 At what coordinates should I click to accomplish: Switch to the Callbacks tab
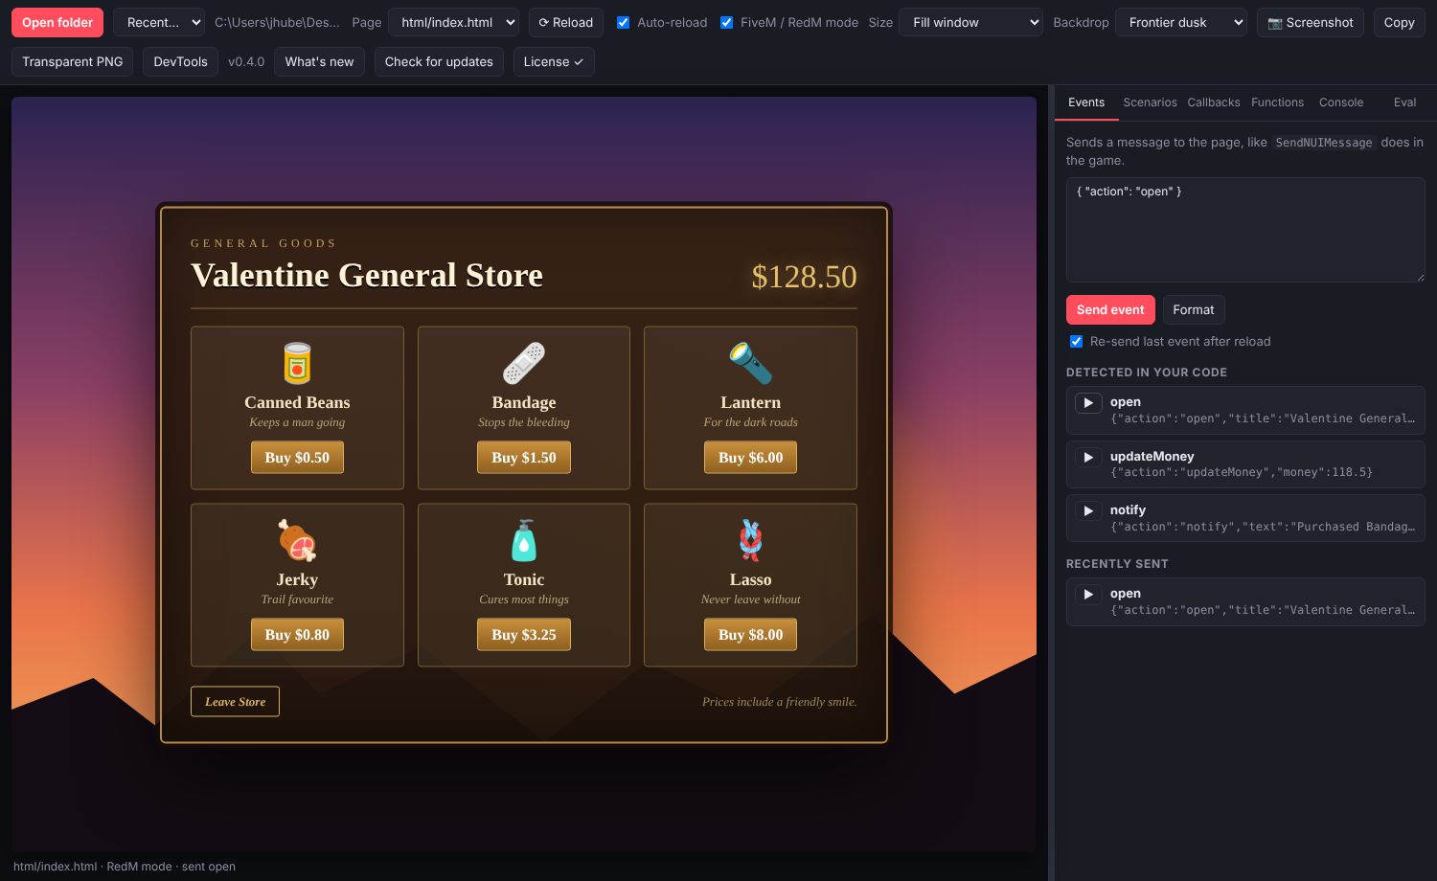coord(1214,102)
